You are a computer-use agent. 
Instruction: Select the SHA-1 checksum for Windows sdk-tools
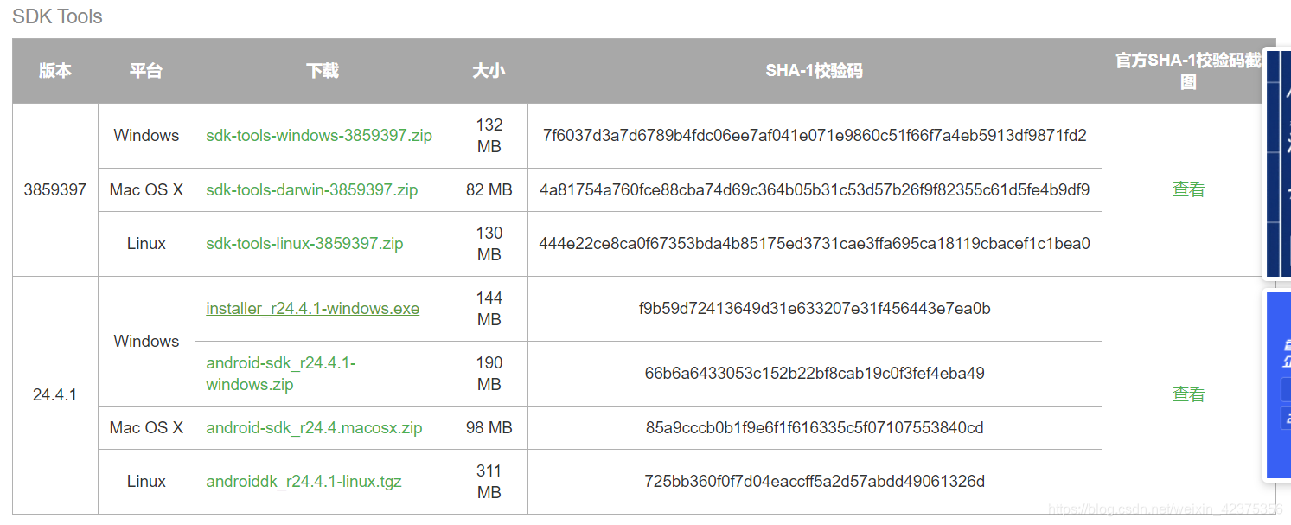tap(813, 136)
